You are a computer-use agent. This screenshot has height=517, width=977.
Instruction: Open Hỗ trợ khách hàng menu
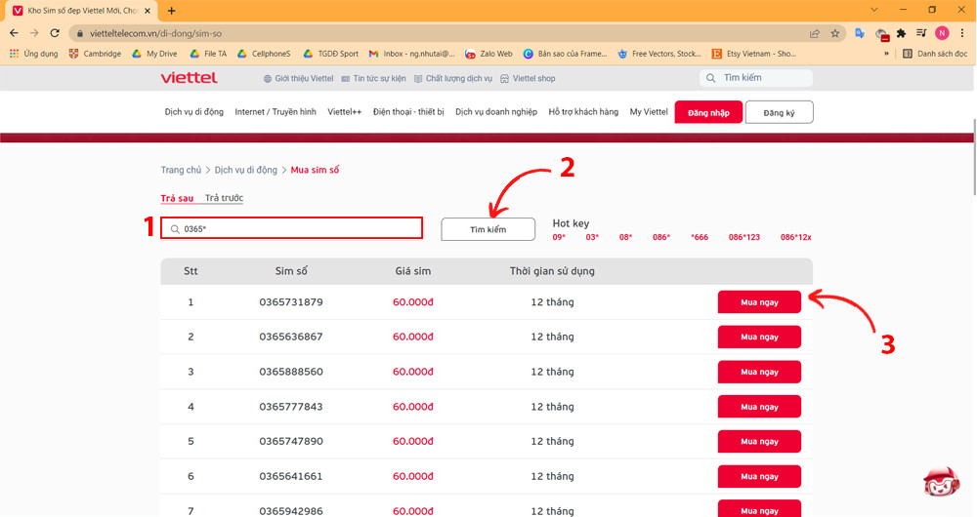tap(583, 112)
